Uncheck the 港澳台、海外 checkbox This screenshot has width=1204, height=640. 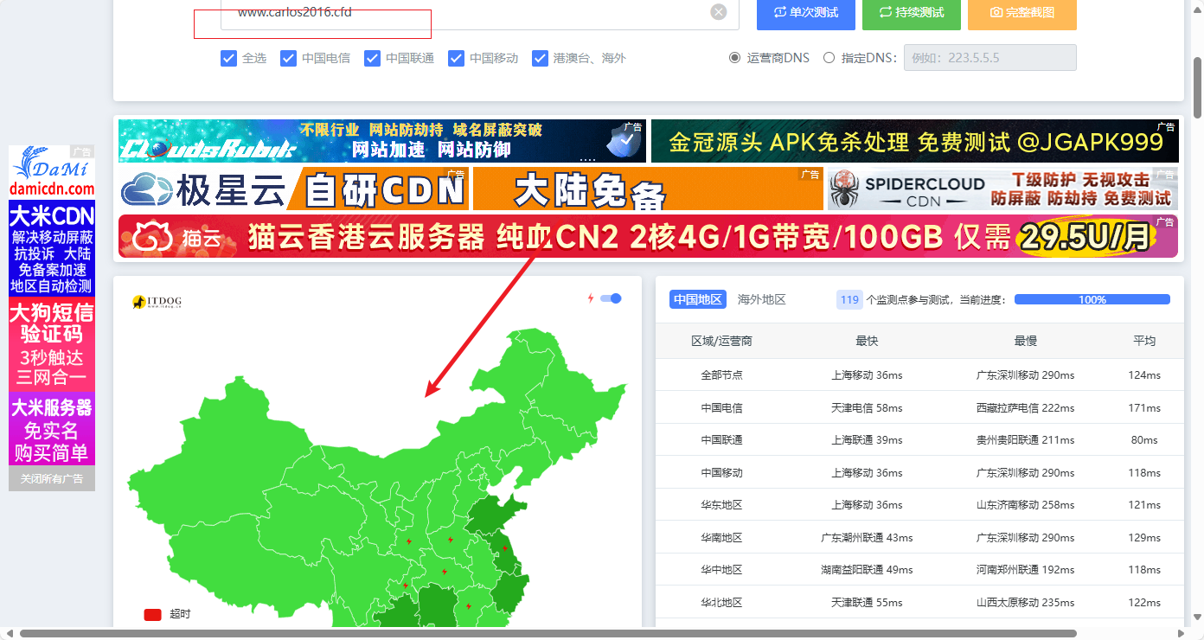(x=540, y=58)
